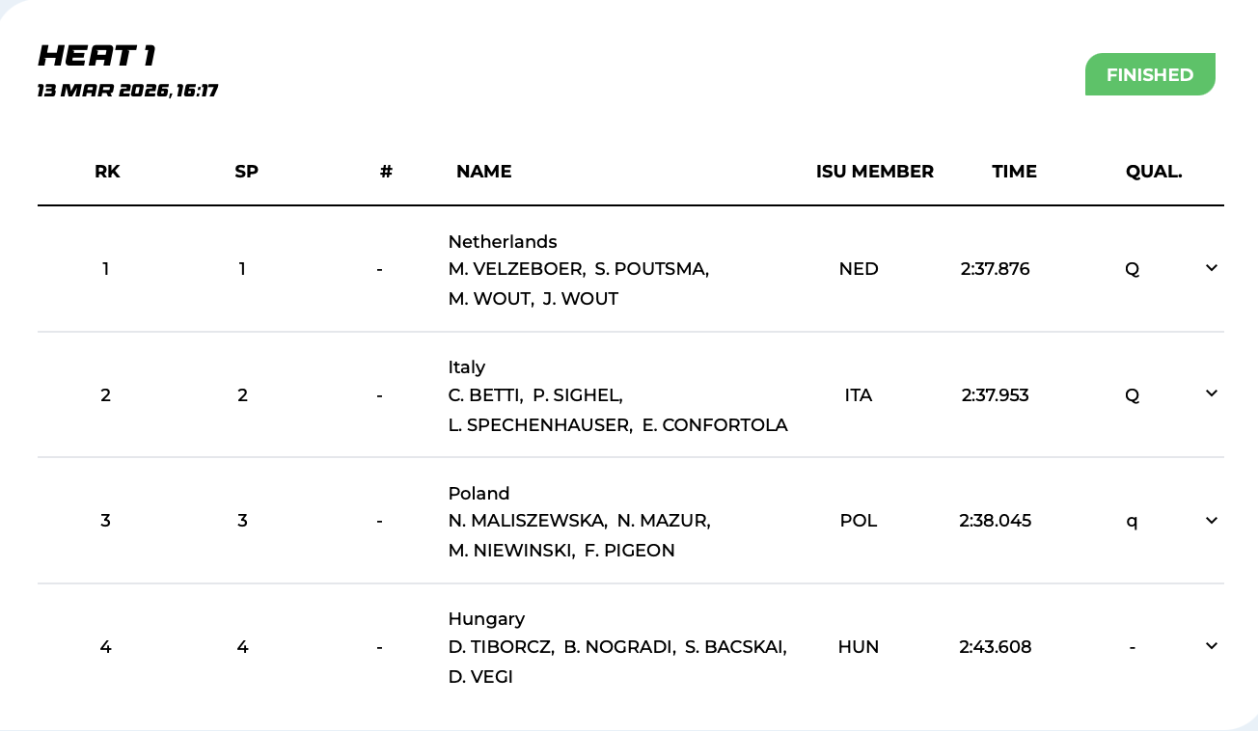Click the QUAL. column header
Screen dimensions: 1258x731
tap(1153, 172)
